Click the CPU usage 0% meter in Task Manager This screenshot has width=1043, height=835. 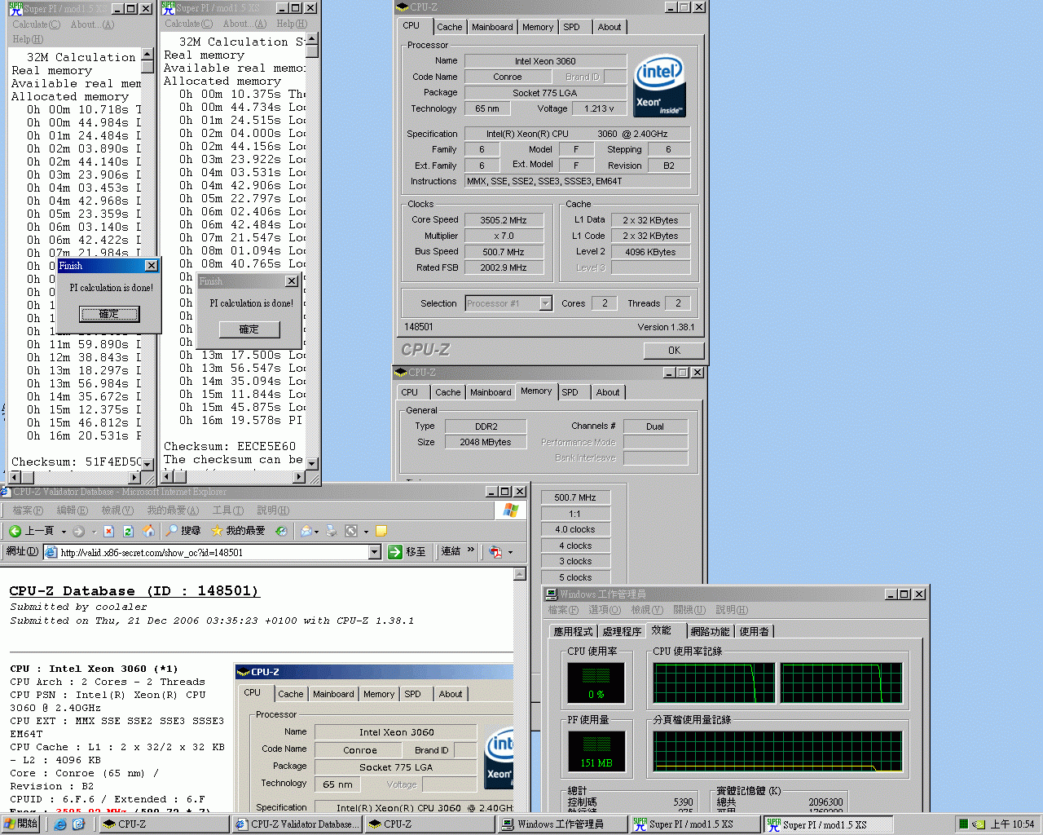[596, 683]
